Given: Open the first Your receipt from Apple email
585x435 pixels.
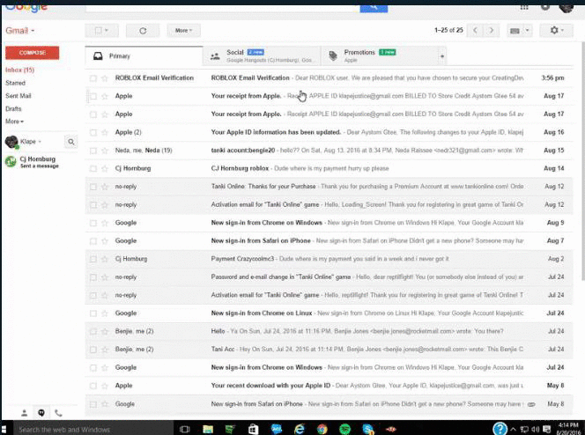Looking at the screenshot, I should 329,96.
